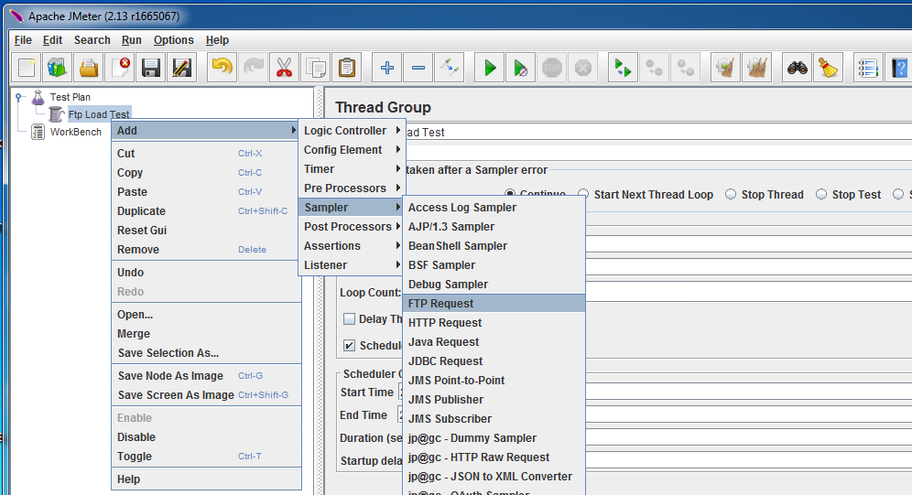912x495 pixels.
Task: Open the Search menu
Action: 92,40
